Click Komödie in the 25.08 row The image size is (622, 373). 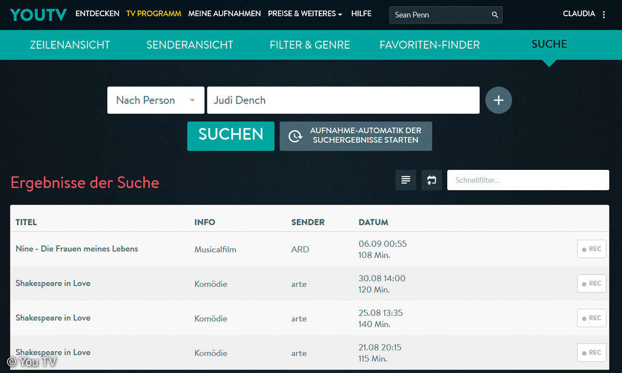click(211, 319)
